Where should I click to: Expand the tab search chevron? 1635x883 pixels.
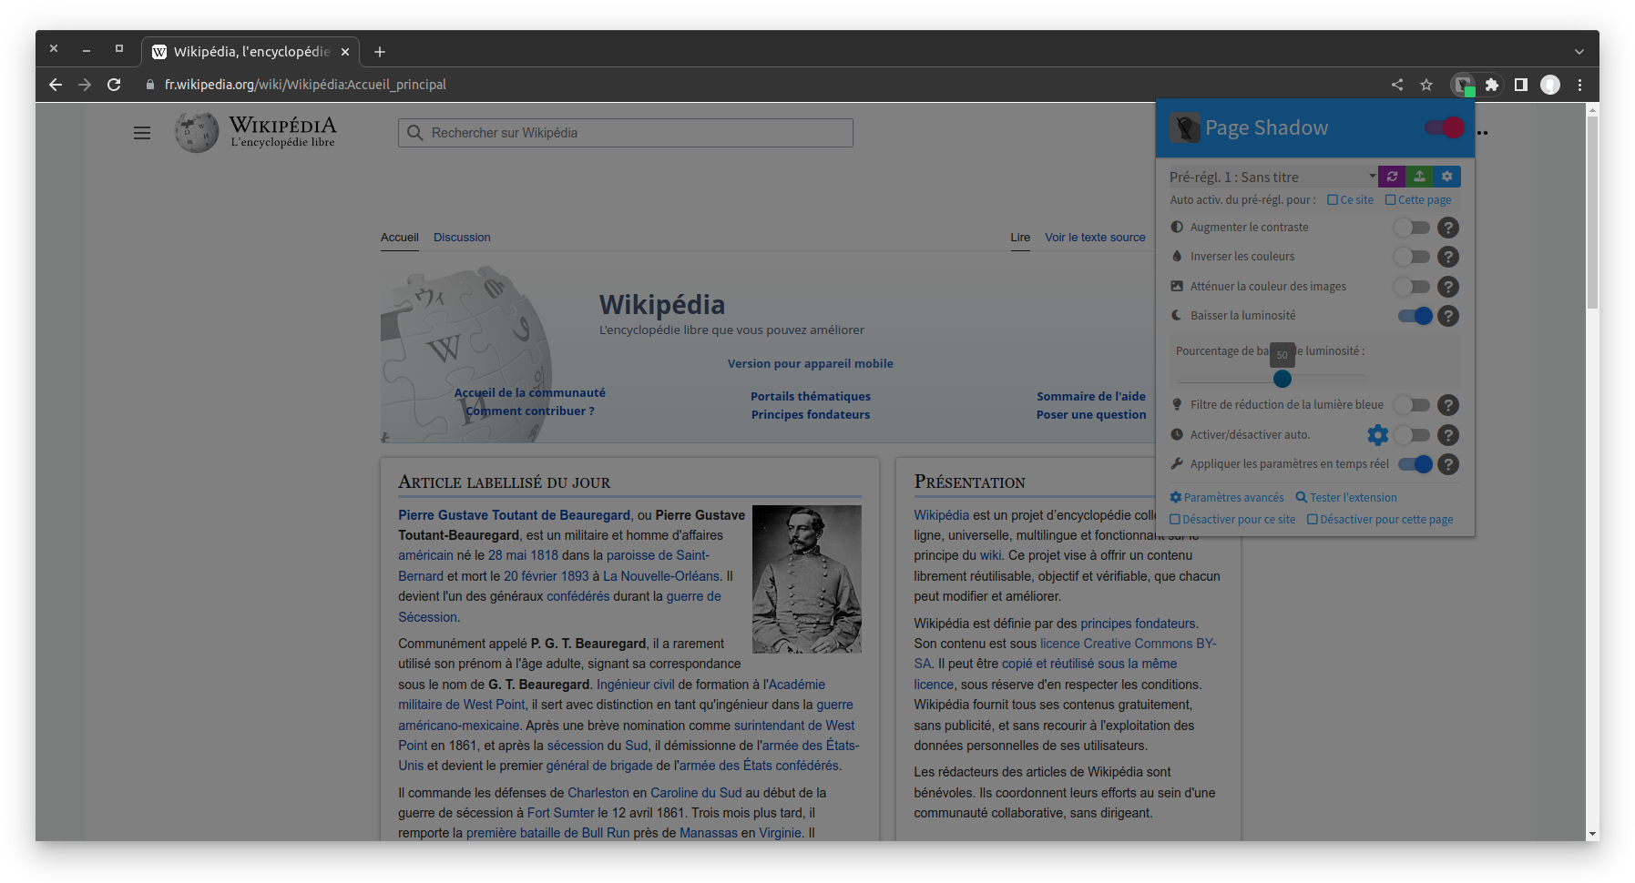[x=1579, y=52]
